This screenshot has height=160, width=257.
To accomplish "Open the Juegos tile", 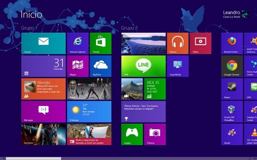I will click(x=132, y=135).
